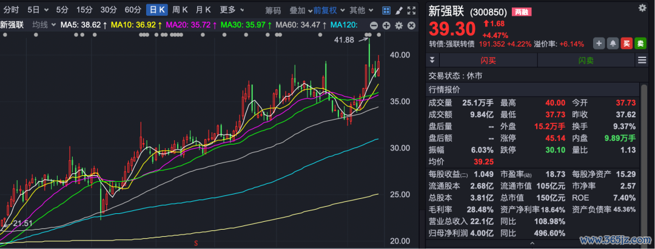Expand chart to fullscreen
Image resolution: width=655 pixels, height=249 pixels.
411,10
